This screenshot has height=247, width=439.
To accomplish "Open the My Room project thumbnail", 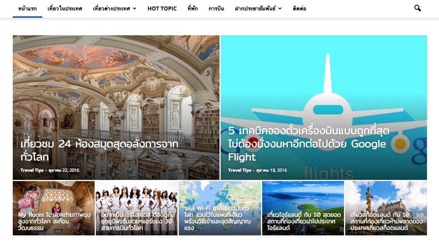I will pos(54,208).
